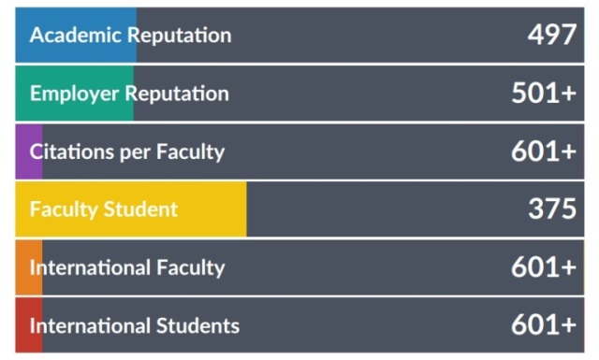Click the 601+ International Students rank
This screenshot has width=599, height=360.
pos(544,324)
